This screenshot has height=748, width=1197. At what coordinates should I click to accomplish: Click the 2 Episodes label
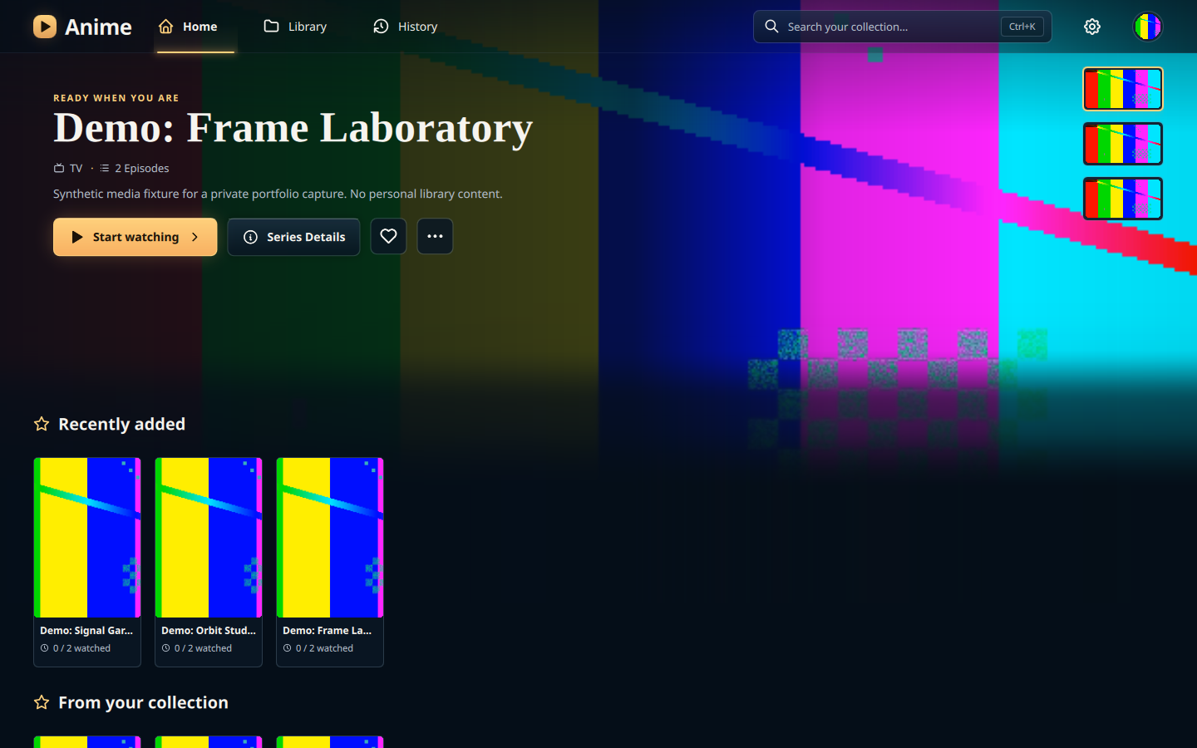(x=141, y=168)
